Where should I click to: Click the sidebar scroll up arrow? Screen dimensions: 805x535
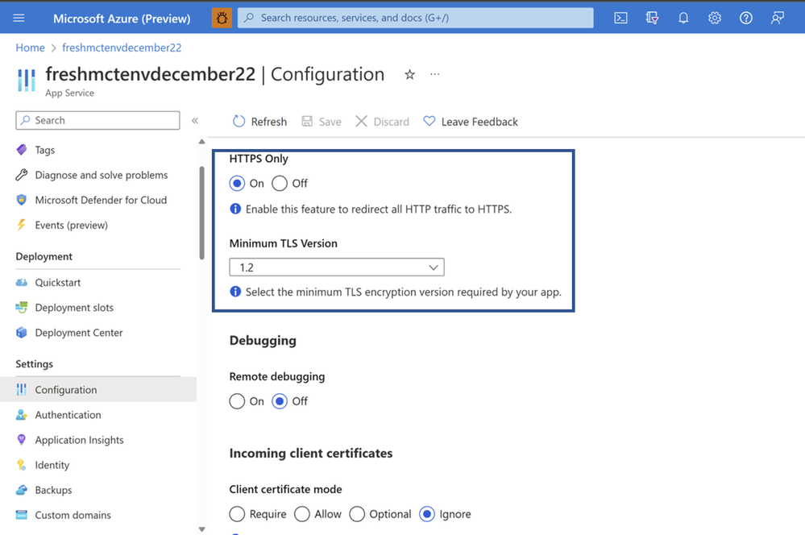point(201,142)
